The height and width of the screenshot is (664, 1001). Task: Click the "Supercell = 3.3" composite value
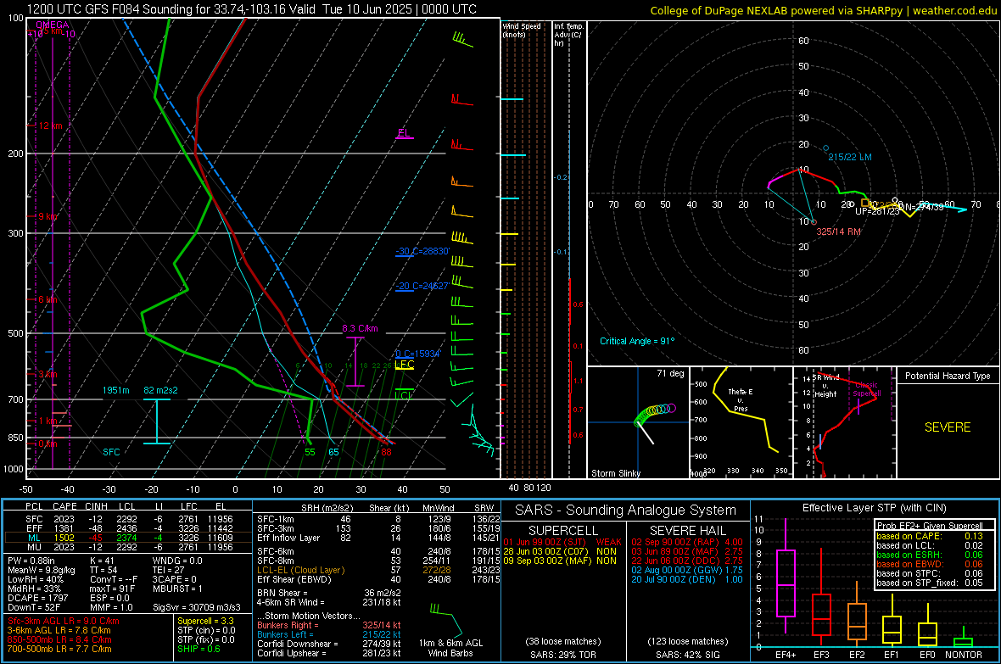tap(205, 621)
